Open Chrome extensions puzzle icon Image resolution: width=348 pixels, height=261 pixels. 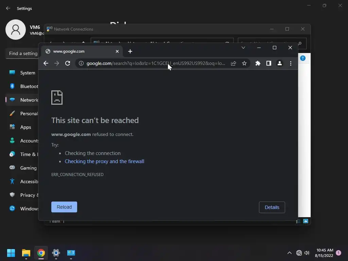[x=258, y=64]
